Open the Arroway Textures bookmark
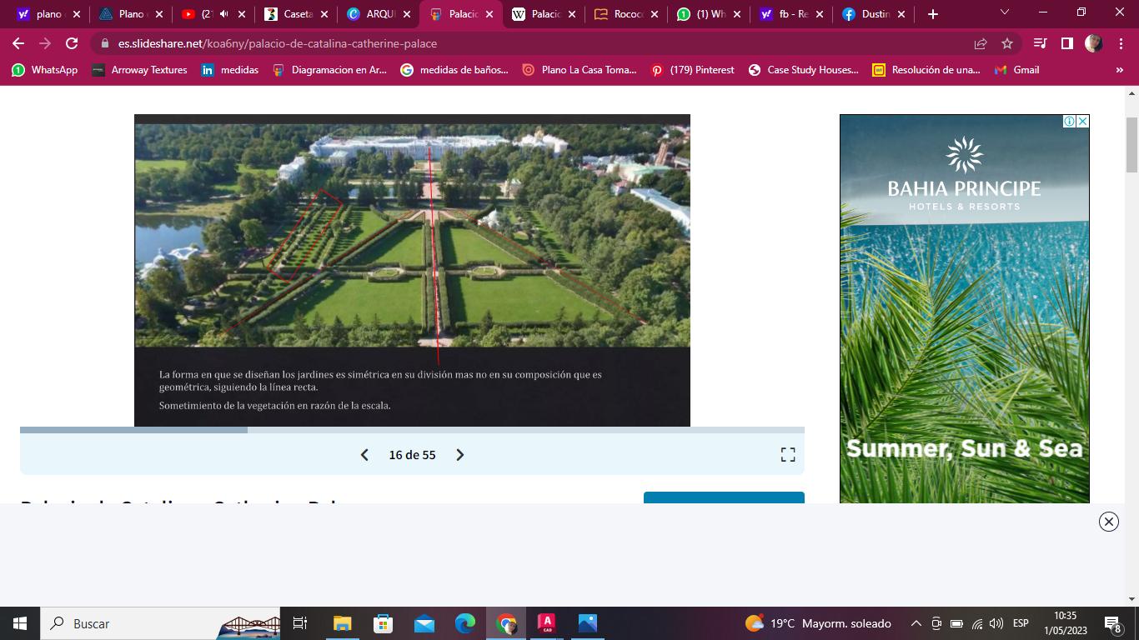Screen dimensions: 1139x640 (x=140, y=70)
